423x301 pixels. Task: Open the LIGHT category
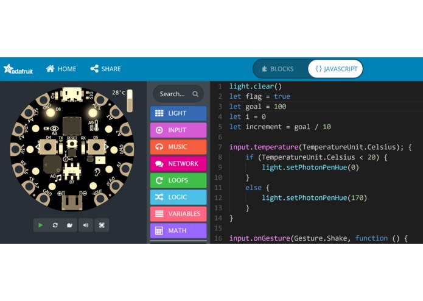tap(178, 113)
